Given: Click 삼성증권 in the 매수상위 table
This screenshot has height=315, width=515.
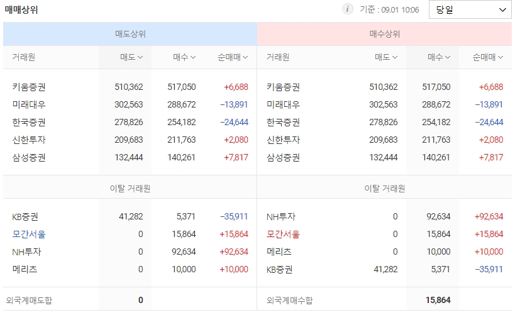Looking at the screenshot, I should coord(283,158).
